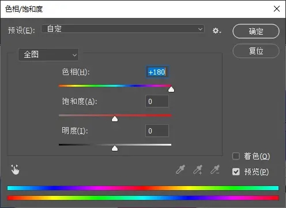Viewport: 286px width, 208px height.
Task: Select the subtract-from-sample eyedropper
Action: 215,169
